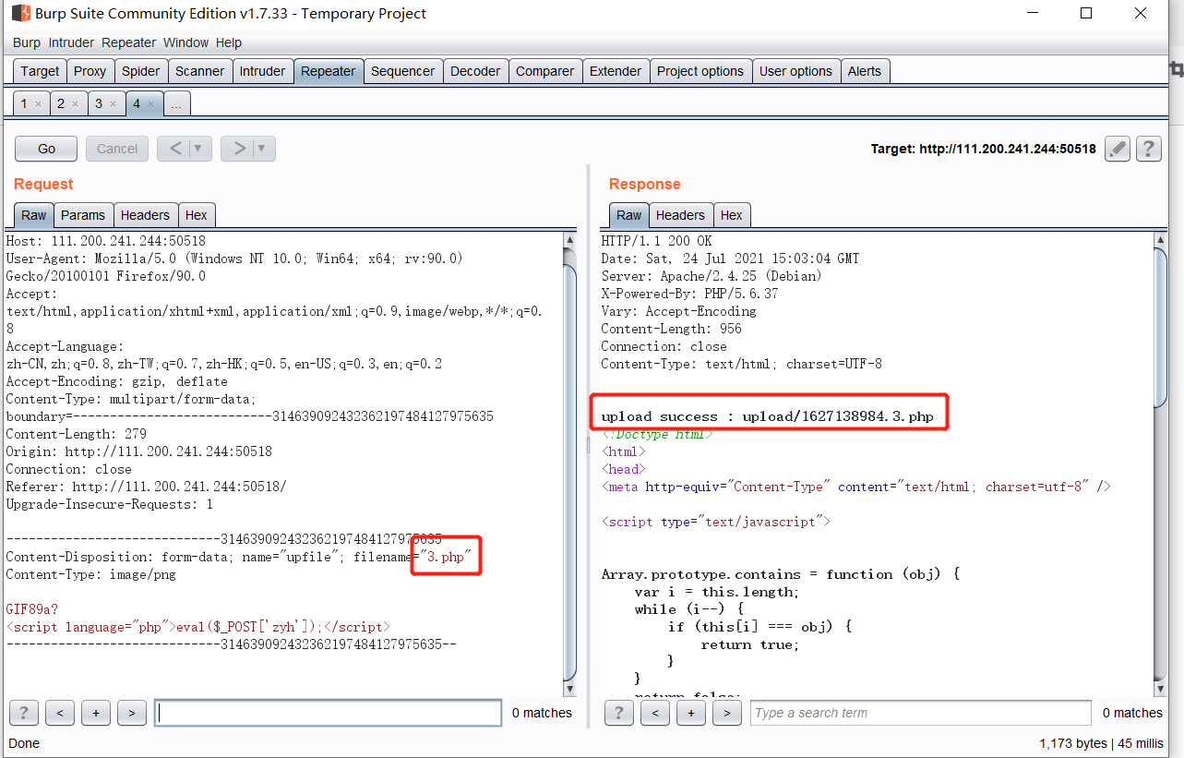The image size is (1184, 758).
Task: Click the Burp Suite logo in title bar
Action: tap(20, 14)
